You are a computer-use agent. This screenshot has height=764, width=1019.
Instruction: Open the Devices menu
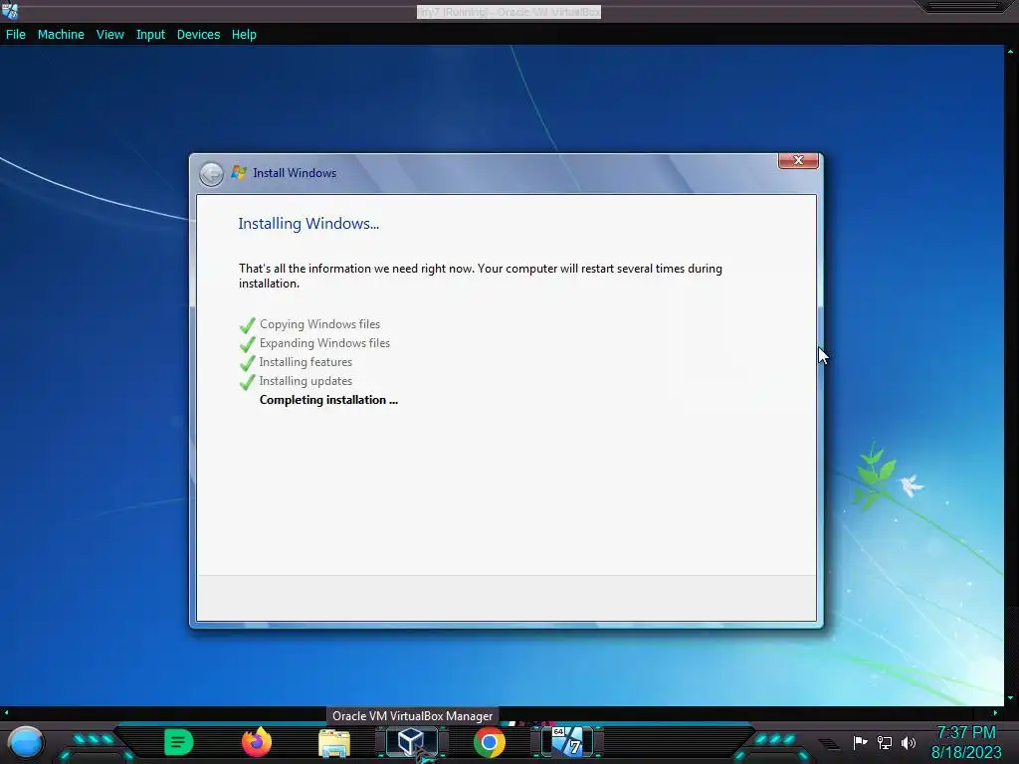198,35
